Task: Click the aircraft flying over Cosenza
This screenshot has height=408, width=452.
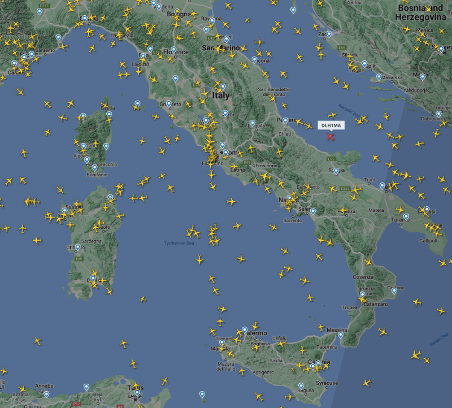Action: pos(368,262)
